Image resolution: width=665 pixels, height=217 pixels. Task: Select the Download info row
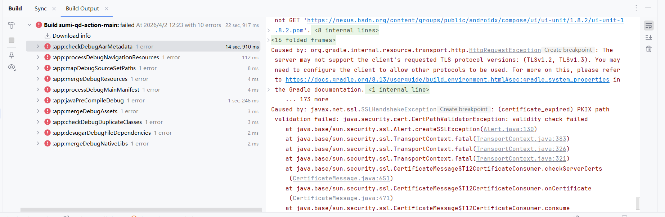143,36
